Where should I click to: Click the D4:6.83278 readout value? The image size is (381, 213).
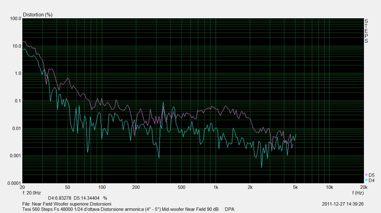click(x=60, y=198)
